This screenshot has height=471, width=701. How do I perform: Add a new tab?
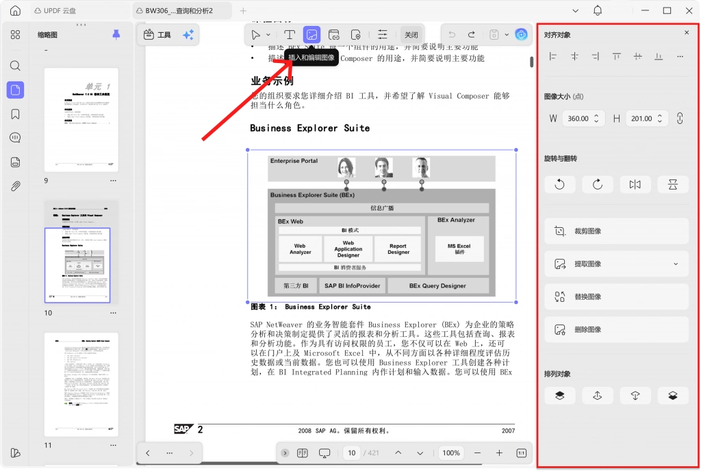pyautogui.click(x=243, y=11)
